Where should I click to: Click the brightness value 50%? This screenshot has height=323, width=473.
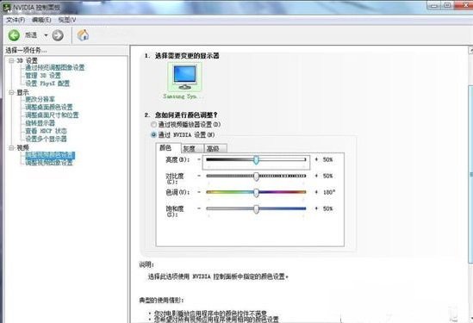coord(327,159)
